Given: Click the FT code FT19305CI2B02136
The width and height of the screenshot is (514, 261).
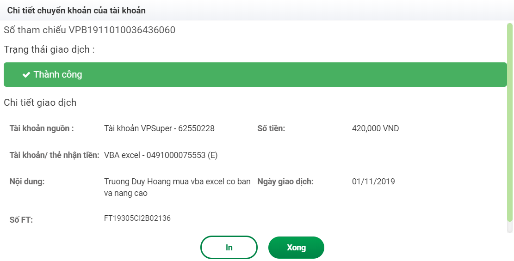Looking at the screenshot, I should click(137, 219).
